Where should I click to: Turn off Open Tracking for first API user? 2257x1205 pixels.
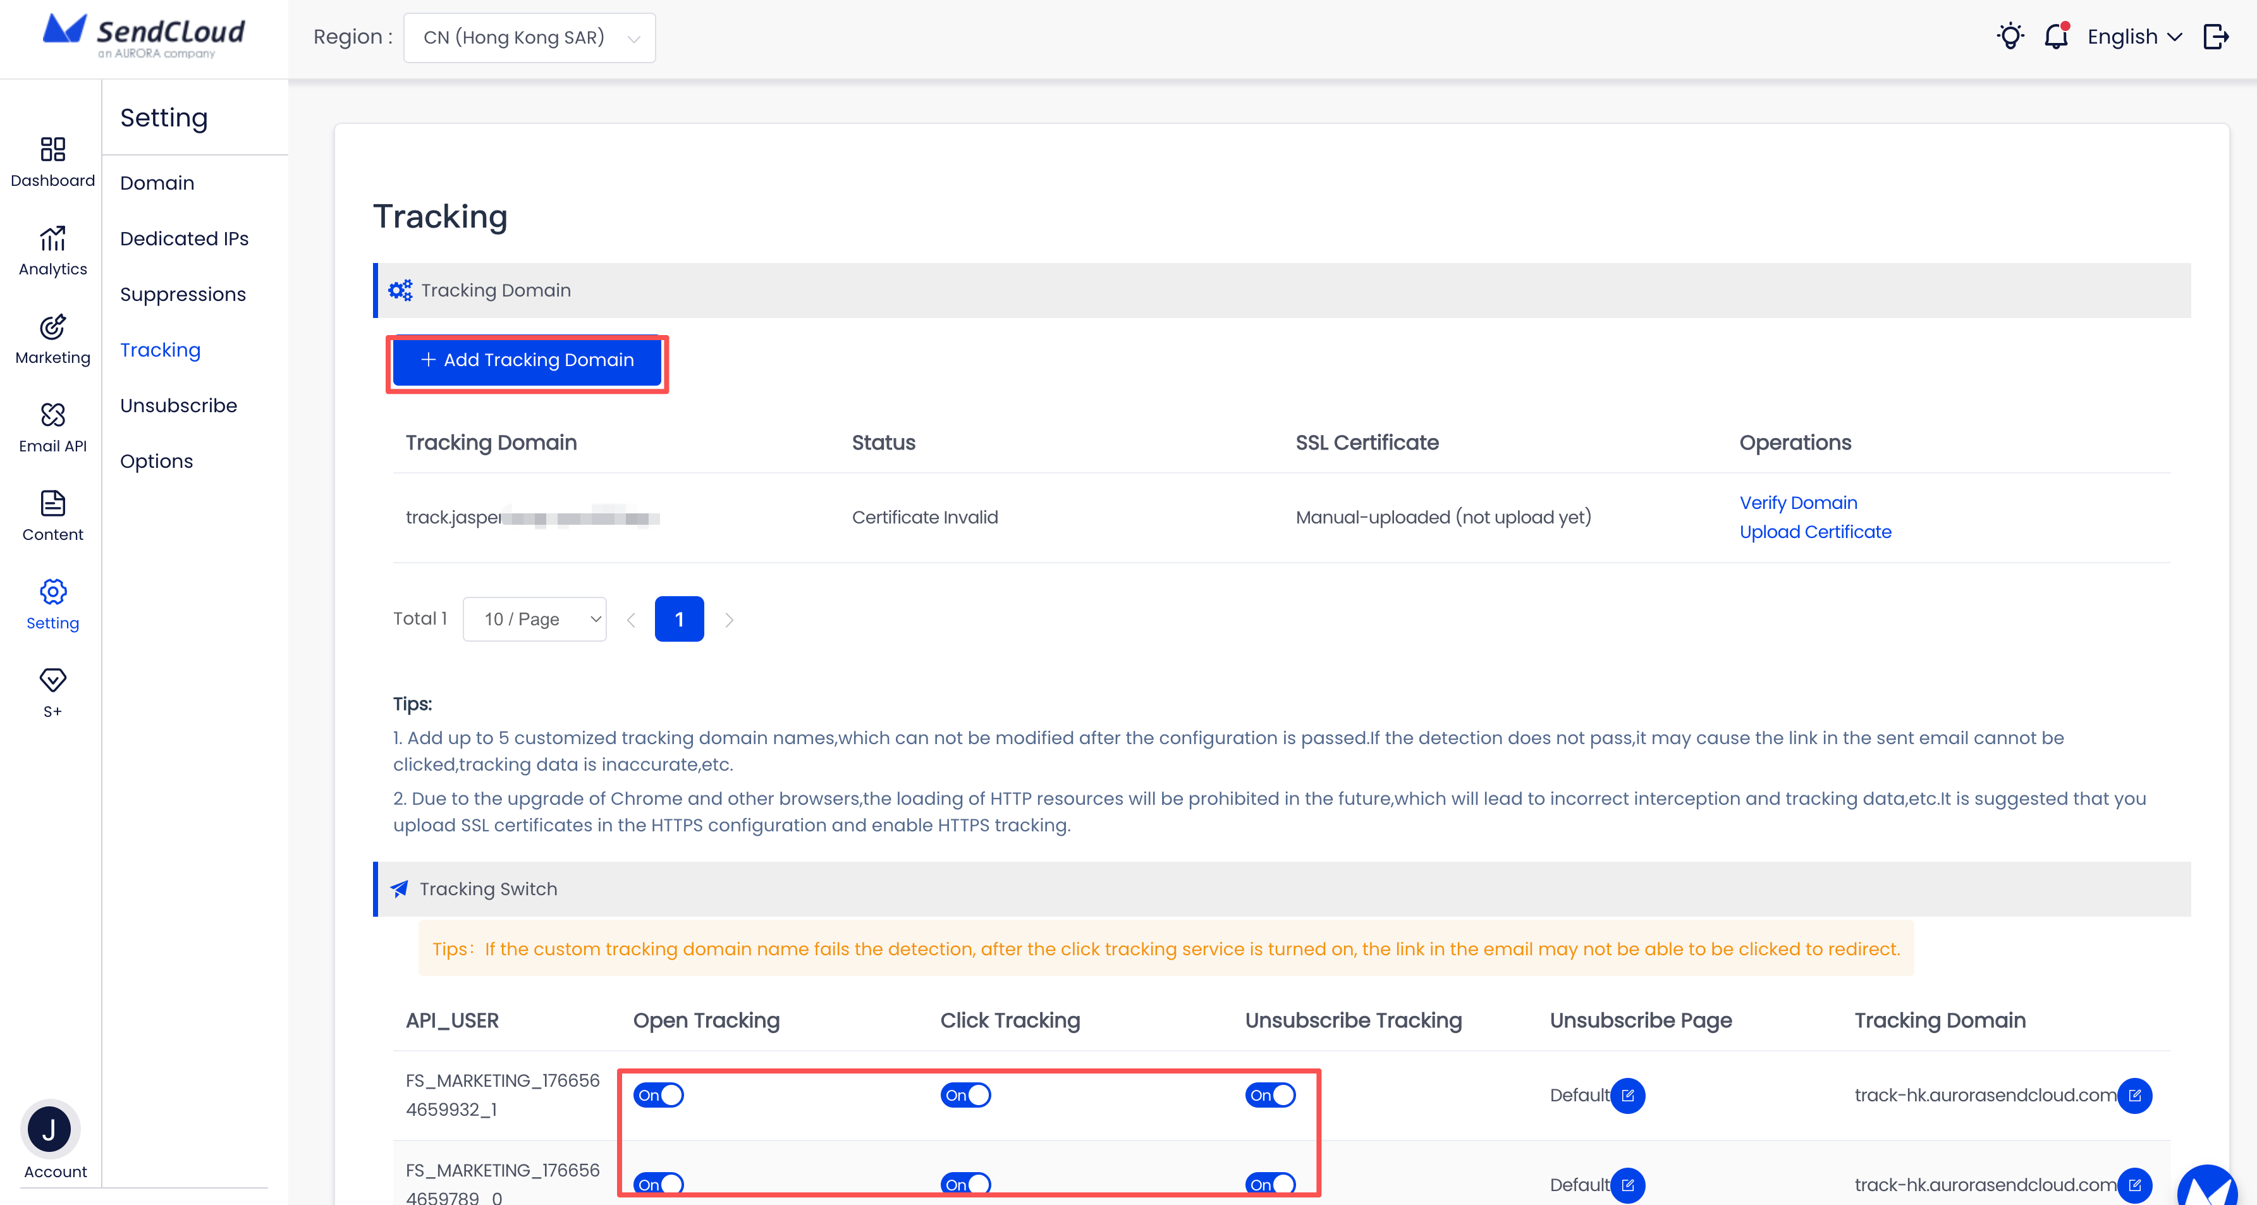pos(658,1096)
